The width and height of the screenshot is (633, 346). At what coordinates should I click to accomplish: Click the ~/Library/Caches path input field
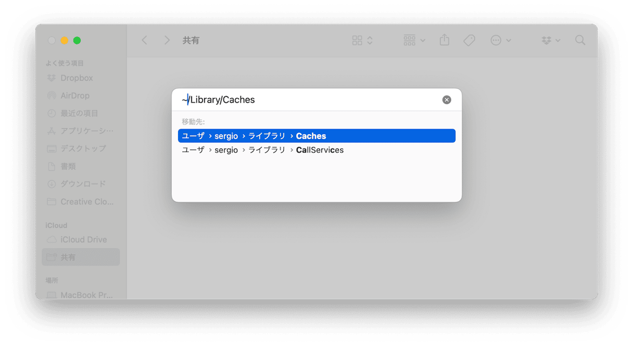click(307, 100)
